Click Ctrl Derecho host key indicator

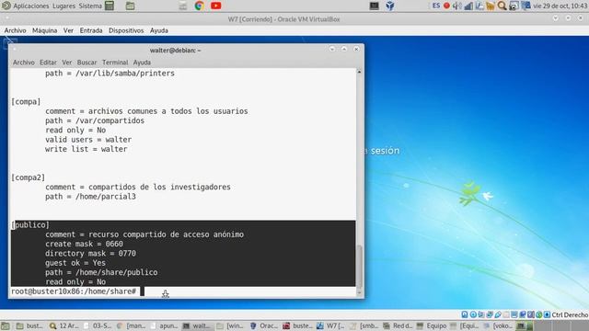click(570, 314)
